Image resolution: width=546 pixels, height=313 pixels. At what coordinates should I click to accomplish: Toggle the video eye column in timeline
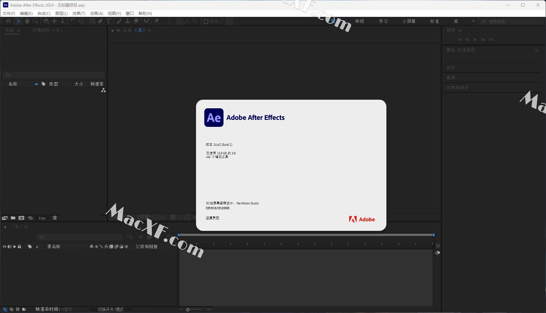point(5,247)
